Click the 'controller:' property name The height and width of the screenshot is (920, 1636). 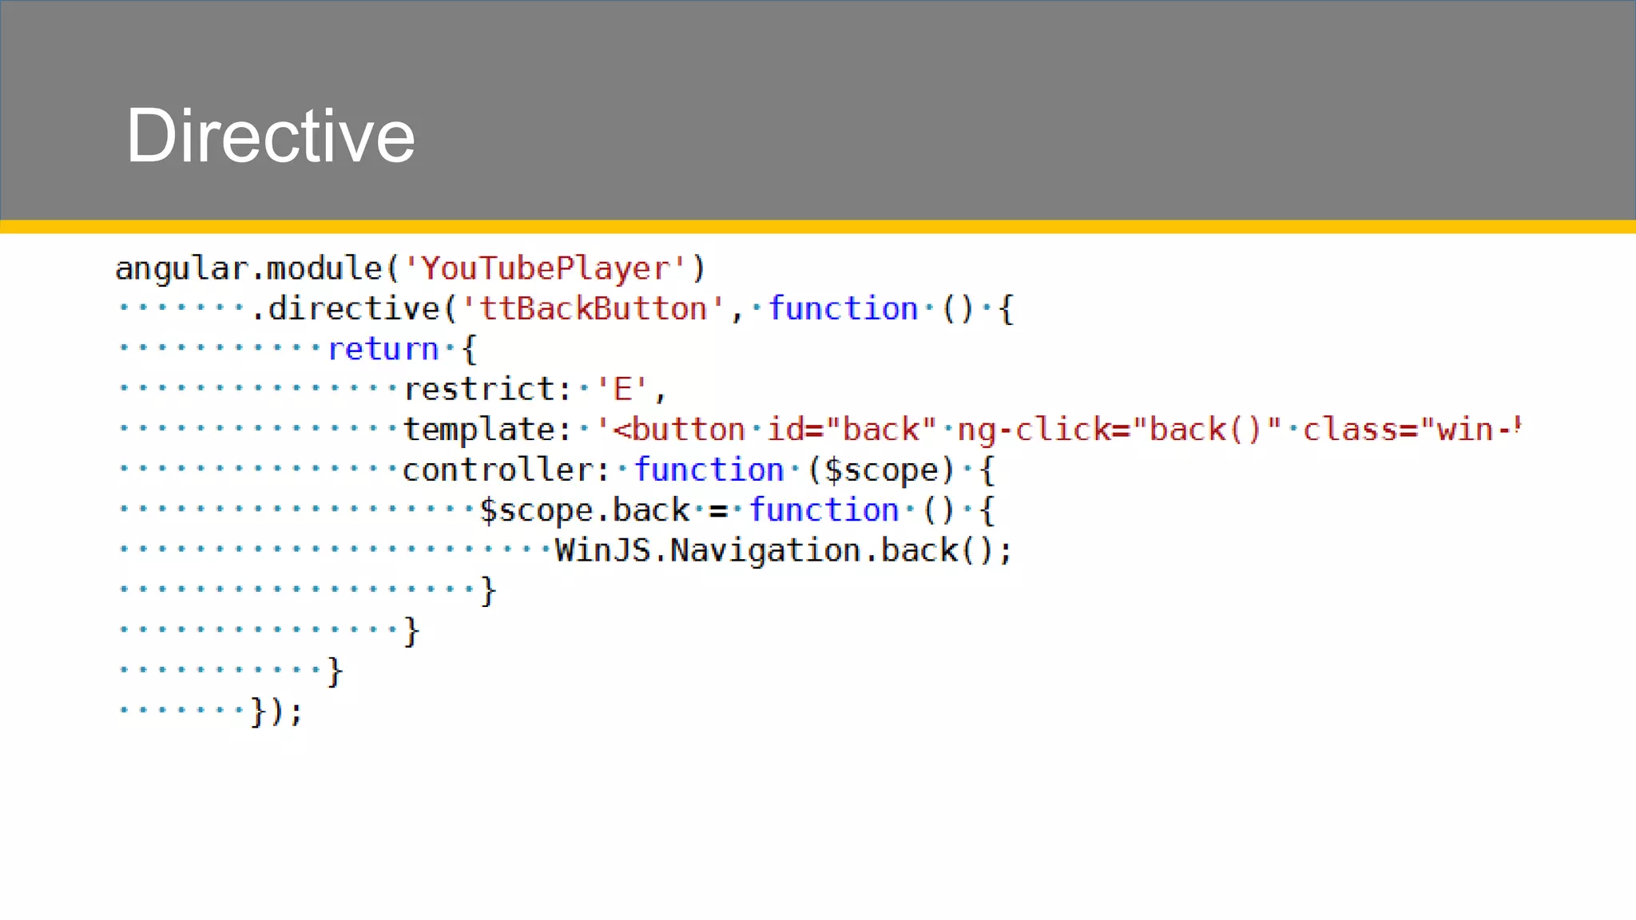click(x=506, y=470)
